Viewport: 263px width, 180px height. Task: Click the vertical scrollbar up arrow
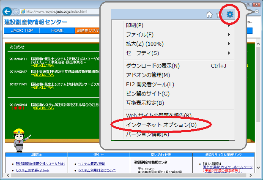(x=258, y=44)
